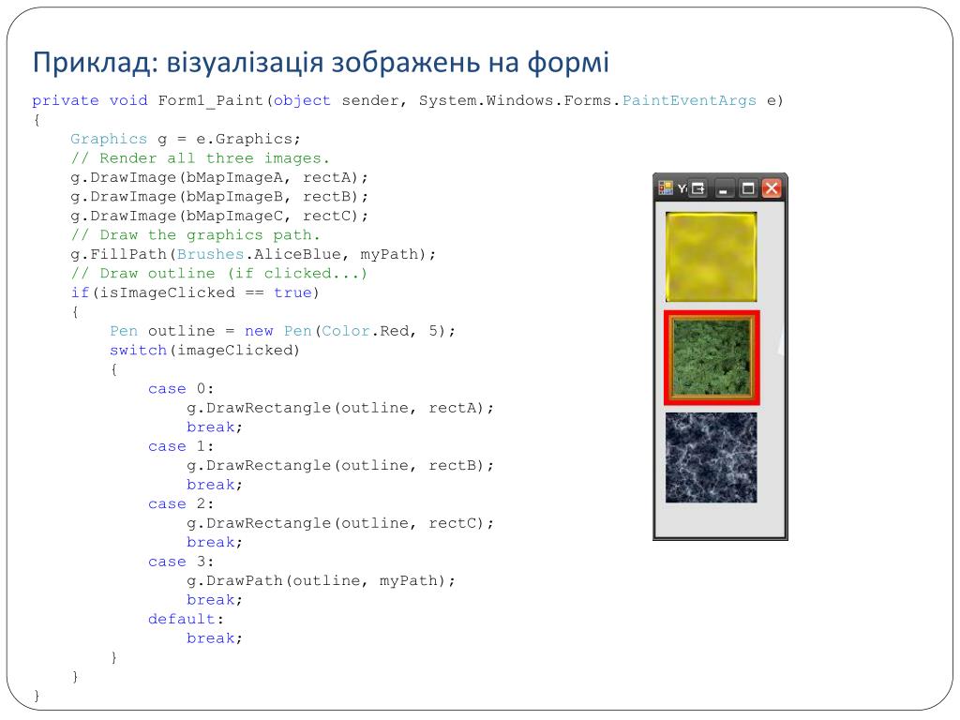Click the arrow-window button left of minimize
Screen dimensions: 960x720
coord(697,188)
